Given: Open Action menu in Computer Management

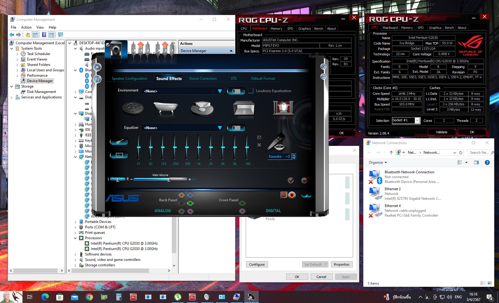Looking at the screenshot, I should [x=26, y=27].
